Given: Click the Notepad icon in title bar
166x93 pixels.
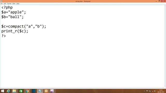Looking at the screenshot, I should [x=1, y=1].
